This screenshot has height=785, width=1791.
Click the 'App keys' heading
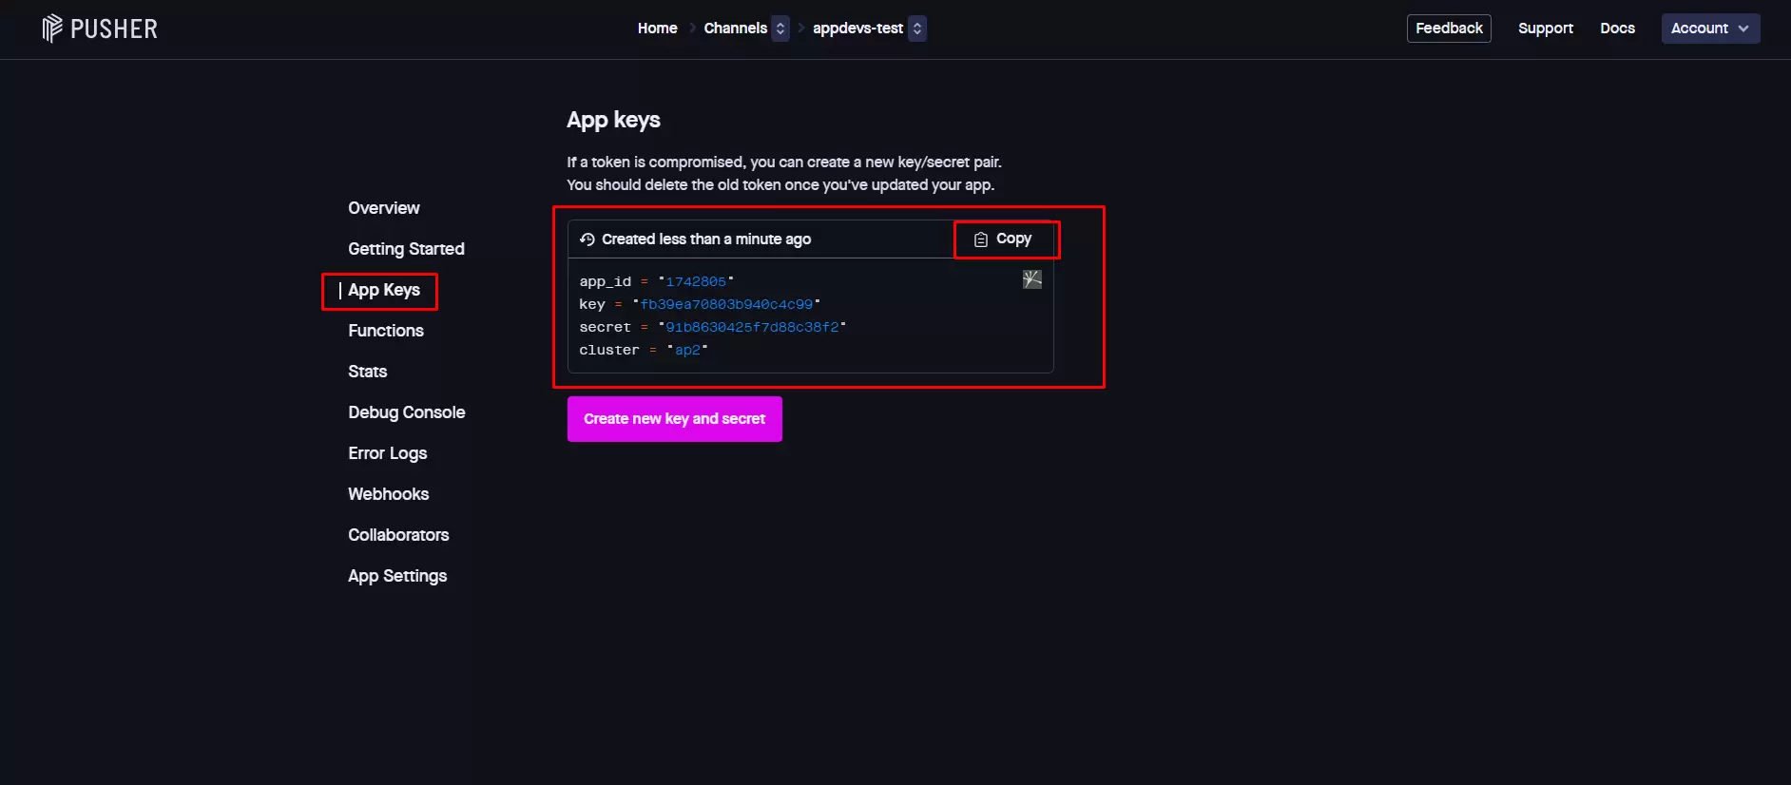pyautogui.click(x=613, y=121)
